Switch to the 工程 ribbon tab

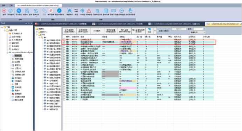(11, 5)
